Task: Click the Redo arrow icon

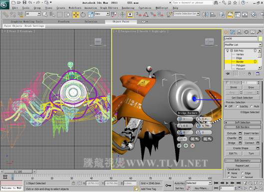Action: click(x=38, y=2)
